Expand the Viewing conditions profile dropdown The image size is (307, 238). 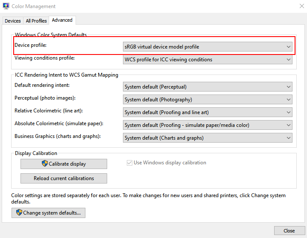tap(208, 59)
